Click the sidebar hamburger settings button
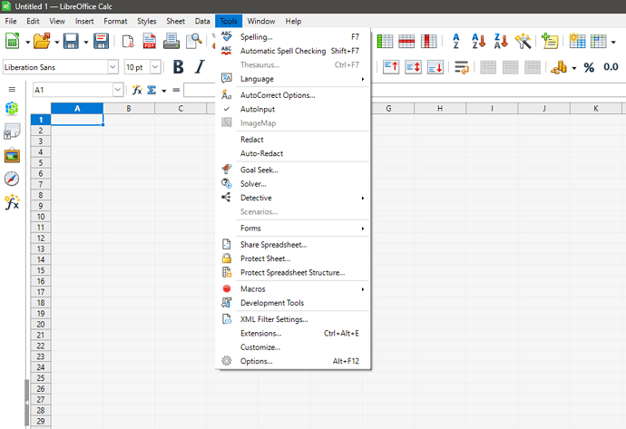The width and height of the screenshot is (626, 429). (x=12, y=90)
